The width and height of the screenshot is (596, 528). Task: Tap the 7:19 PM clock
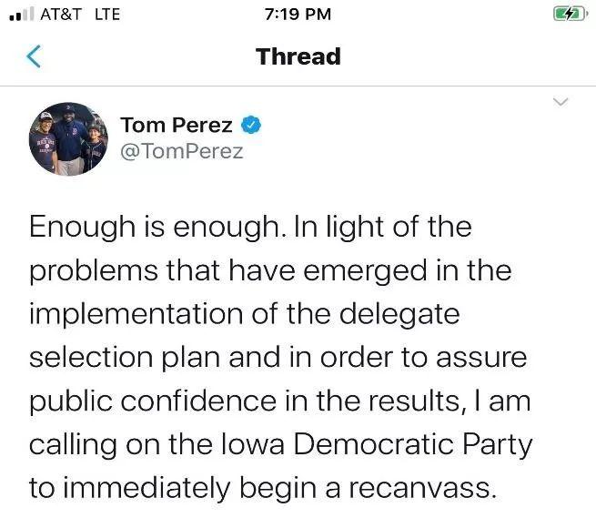(x=298, y=15)
